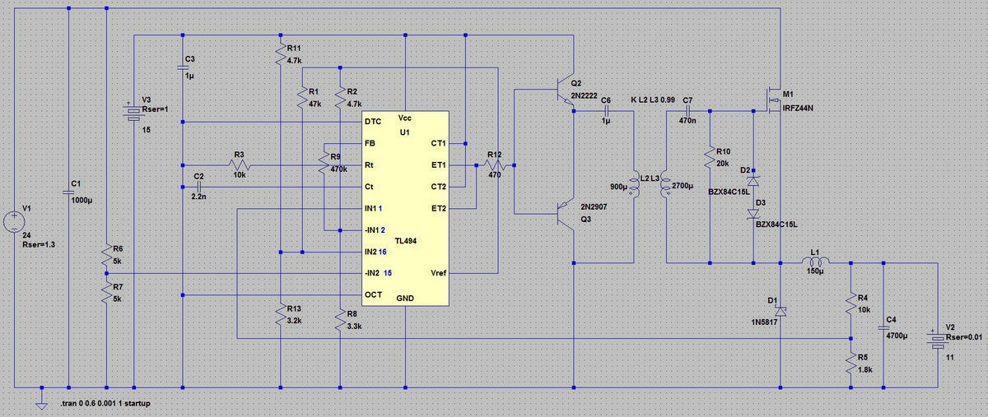
Task: Select the D1 1N5817 Schottky diode
Action: 781,312
